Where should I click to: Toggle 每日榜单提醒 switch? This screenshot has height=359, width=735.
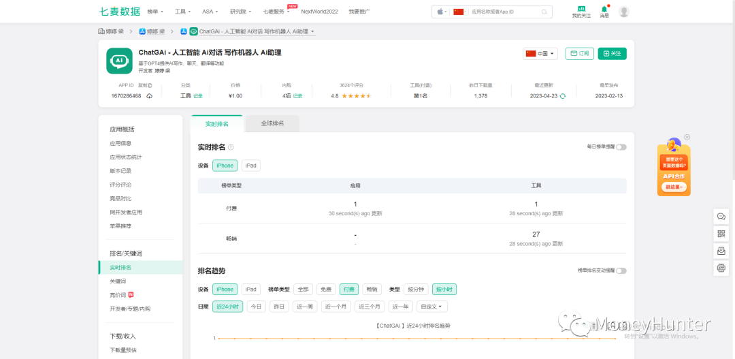point(621,147)
